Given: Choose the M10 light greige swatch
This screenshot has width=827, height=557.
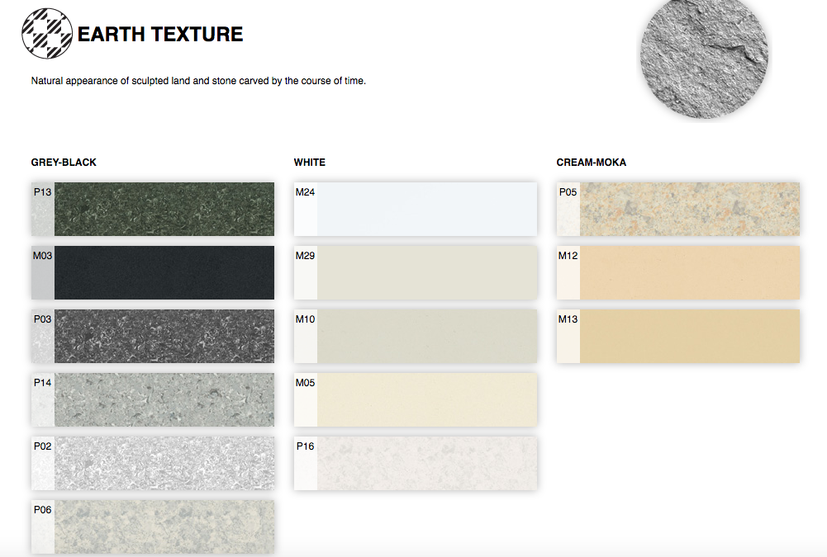Looking at the screenshot, I should (415, 336).
